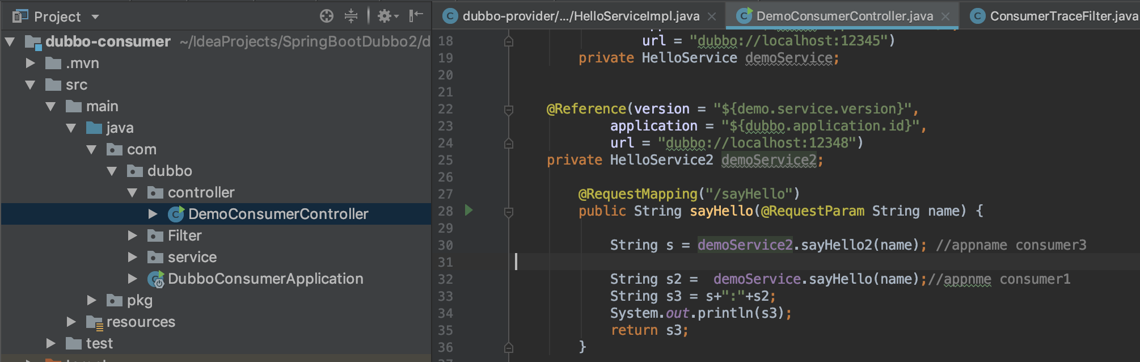Viewport: 1140px width, 362px height.
Task: Toggle code fold marker on sayHello method line
Action: [x=509, y=212]
